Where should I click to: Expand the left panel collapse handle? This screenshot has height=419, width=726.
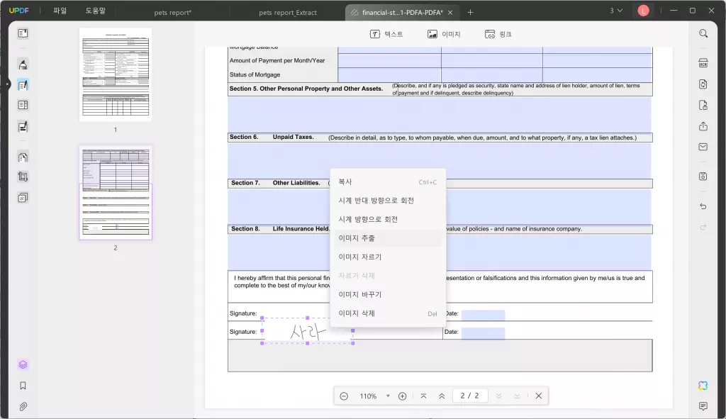pos(6,85)
